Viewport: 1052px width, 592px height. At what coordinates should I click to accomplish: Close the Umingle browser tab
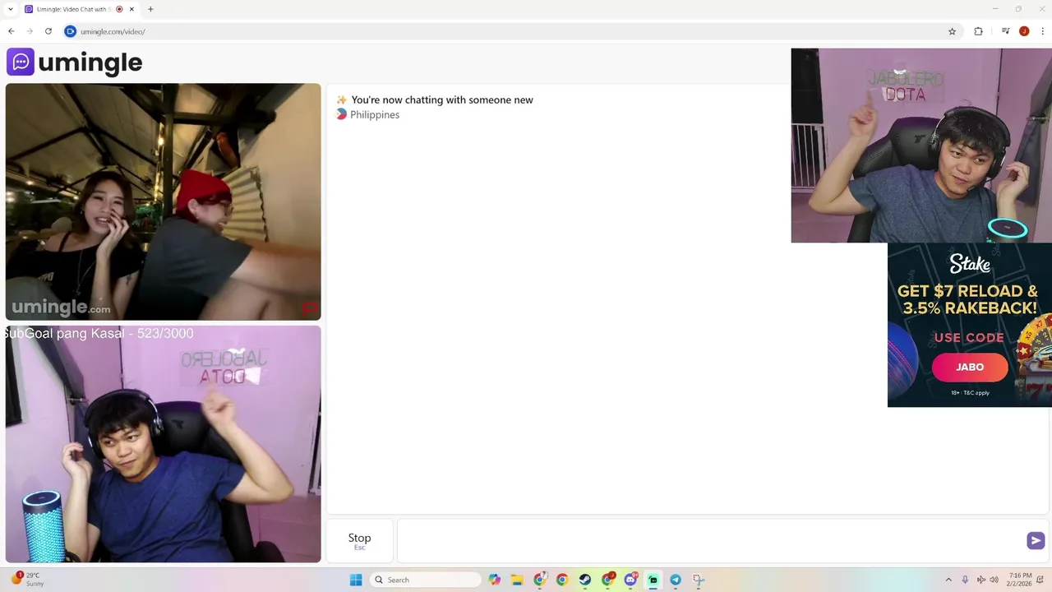coord(131,9)
